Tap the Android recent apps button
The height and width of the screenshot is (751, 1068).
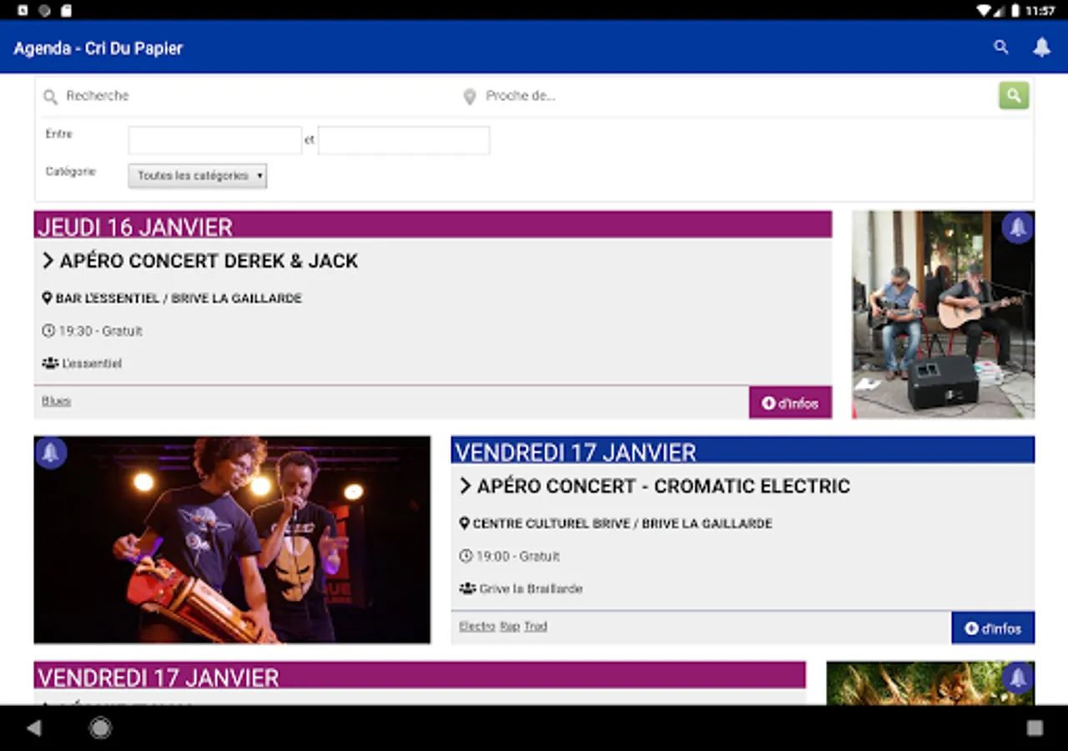(x=1035, y=728)
